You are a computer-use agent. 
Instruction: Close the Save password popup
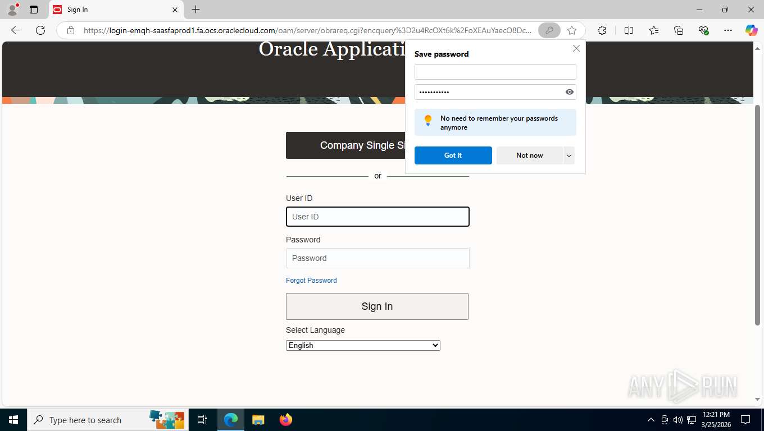(x=576, y=48)
